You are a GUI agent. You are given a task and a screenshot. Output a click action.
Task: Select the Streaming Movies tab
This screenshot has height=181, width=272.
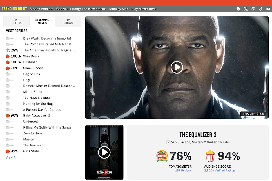coord(42,21)
